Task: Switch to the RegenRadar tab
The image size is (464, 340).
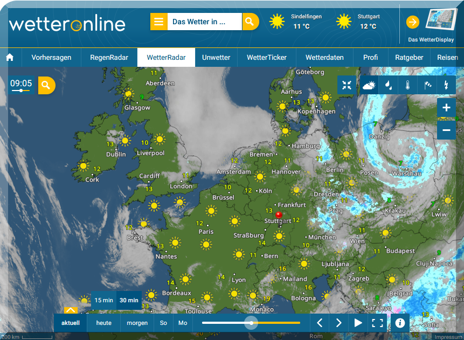Action: [108, 58]
